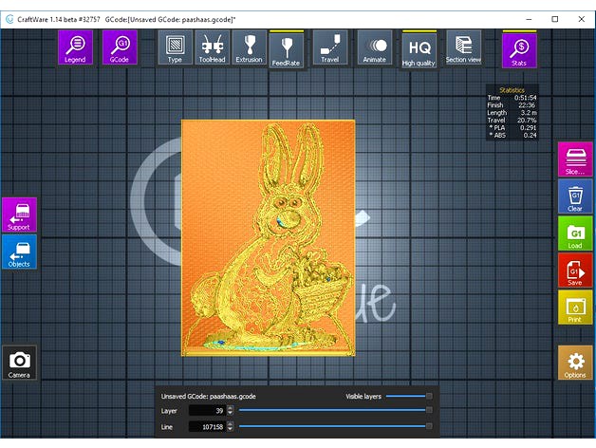Viewport: 596px width, 448px height.
Task: Click the ABS cost value
Action: (530, 135)
